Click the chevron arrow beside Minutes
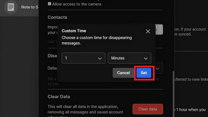This screenshot has height=117, width=208. pyautogui.click(x=146, y=58)
